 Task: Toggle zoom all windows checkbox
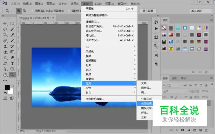pos(69,11)
